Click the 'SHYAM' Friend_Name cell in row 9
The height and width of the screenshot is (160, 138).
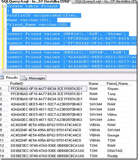(118, 130)
